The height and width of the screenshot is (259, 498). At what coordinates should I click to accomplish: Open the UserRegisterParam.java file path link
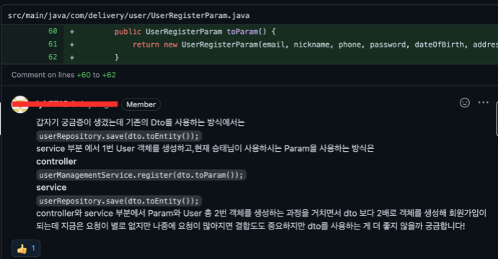(128, 16)
